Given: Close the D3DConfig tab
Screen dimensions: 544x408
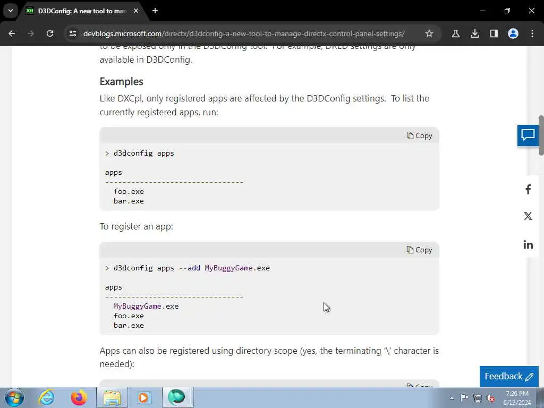Looking at the screenshot, I should (x=136, y=11).
